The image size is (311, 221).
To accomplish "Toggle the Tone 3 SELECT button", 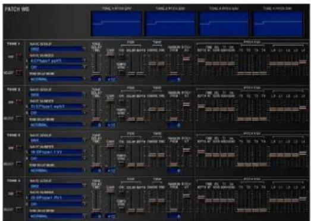I will pyautogui.click(x=19, y=164).
